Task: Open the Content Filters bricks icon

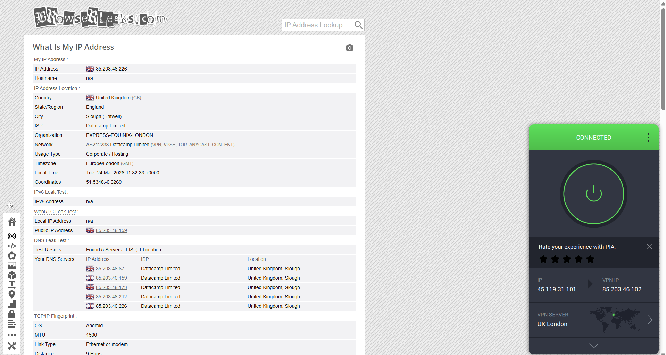Action: (x=11, y=324)
